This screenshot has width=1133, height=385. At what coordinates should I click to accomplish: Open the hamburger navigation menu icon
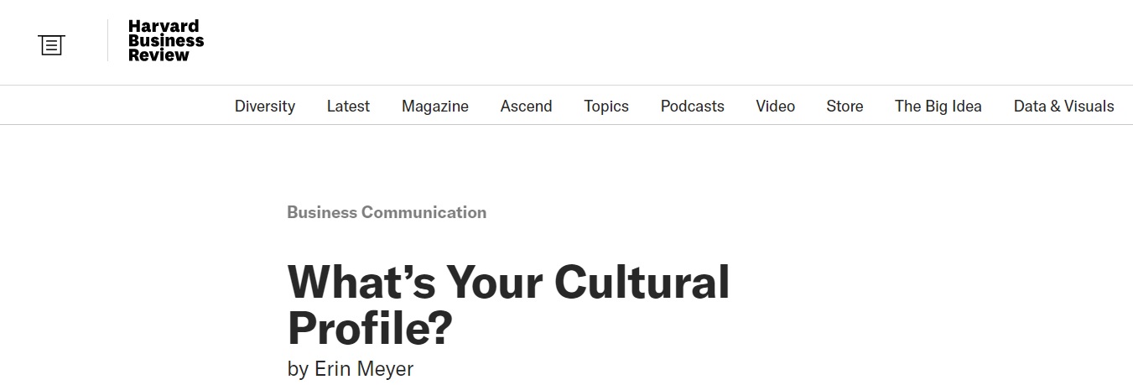pos(51,44)
